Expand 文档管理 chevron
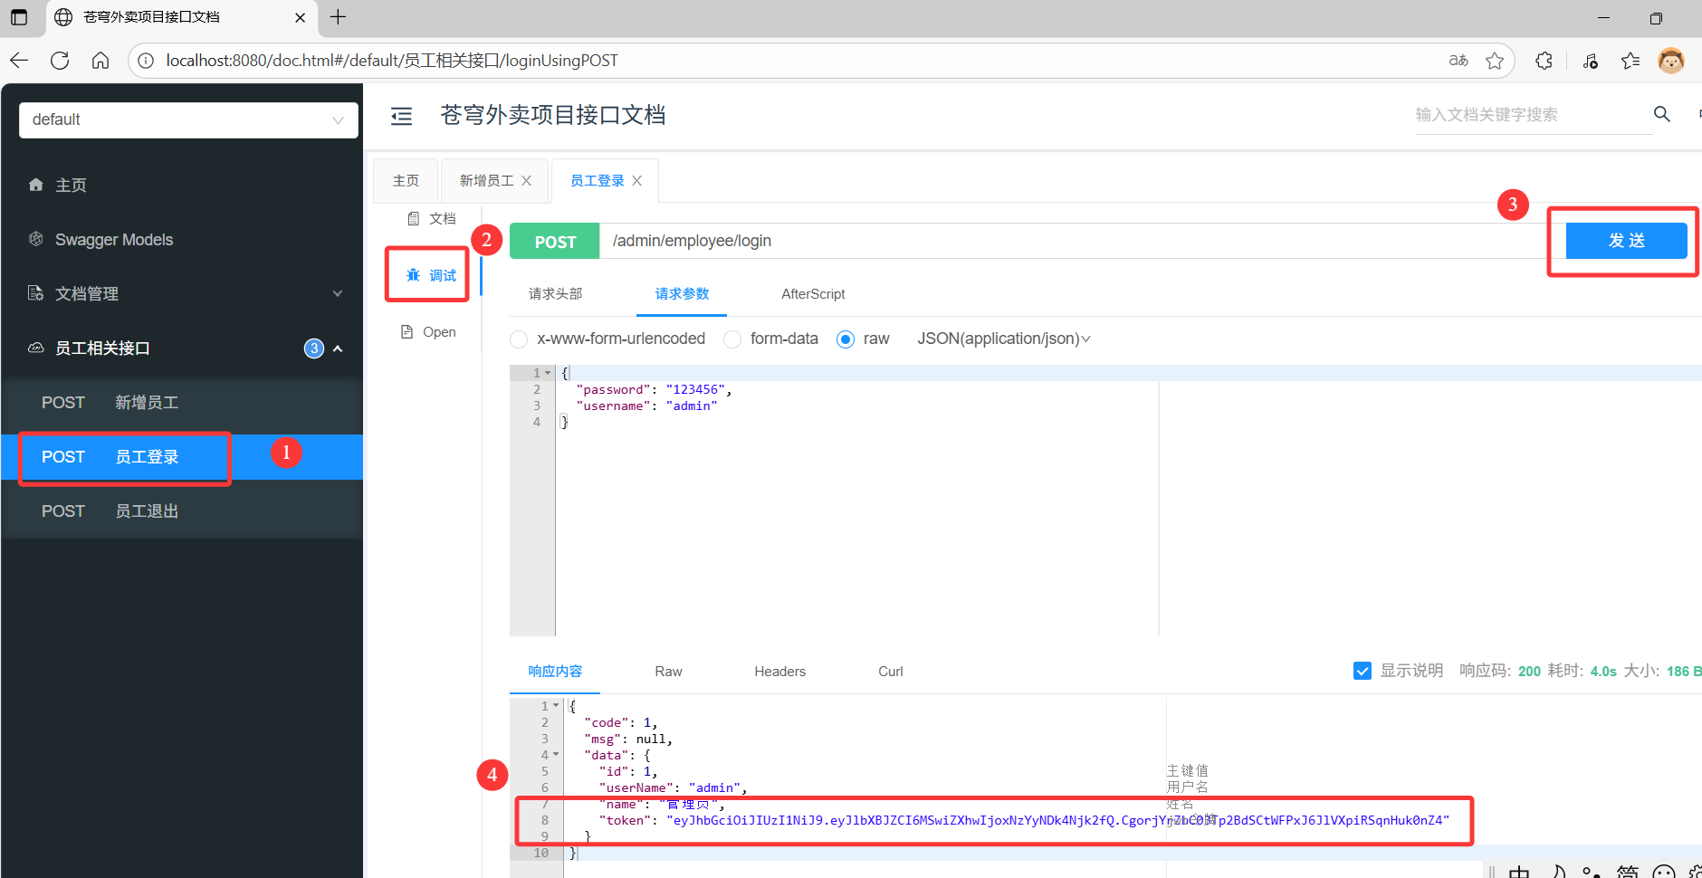Image resolution: width=1702 pixels, height=878 pixels. pyautogui.click(x=338, y=293)
